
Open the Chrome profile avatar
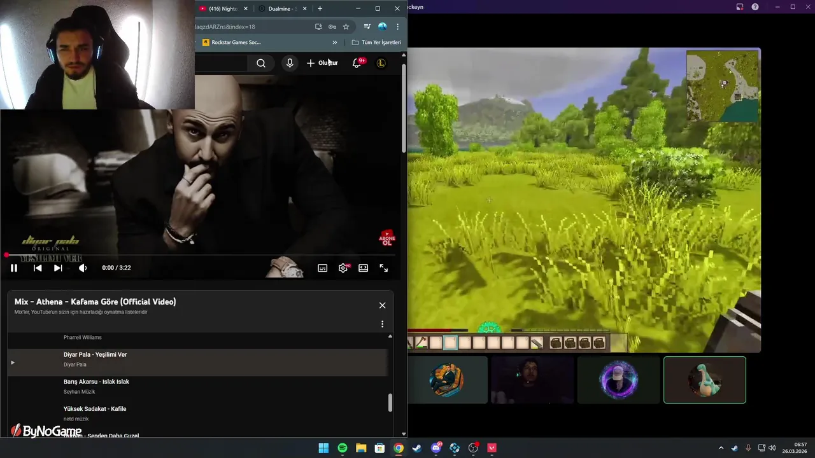point(383,27)
